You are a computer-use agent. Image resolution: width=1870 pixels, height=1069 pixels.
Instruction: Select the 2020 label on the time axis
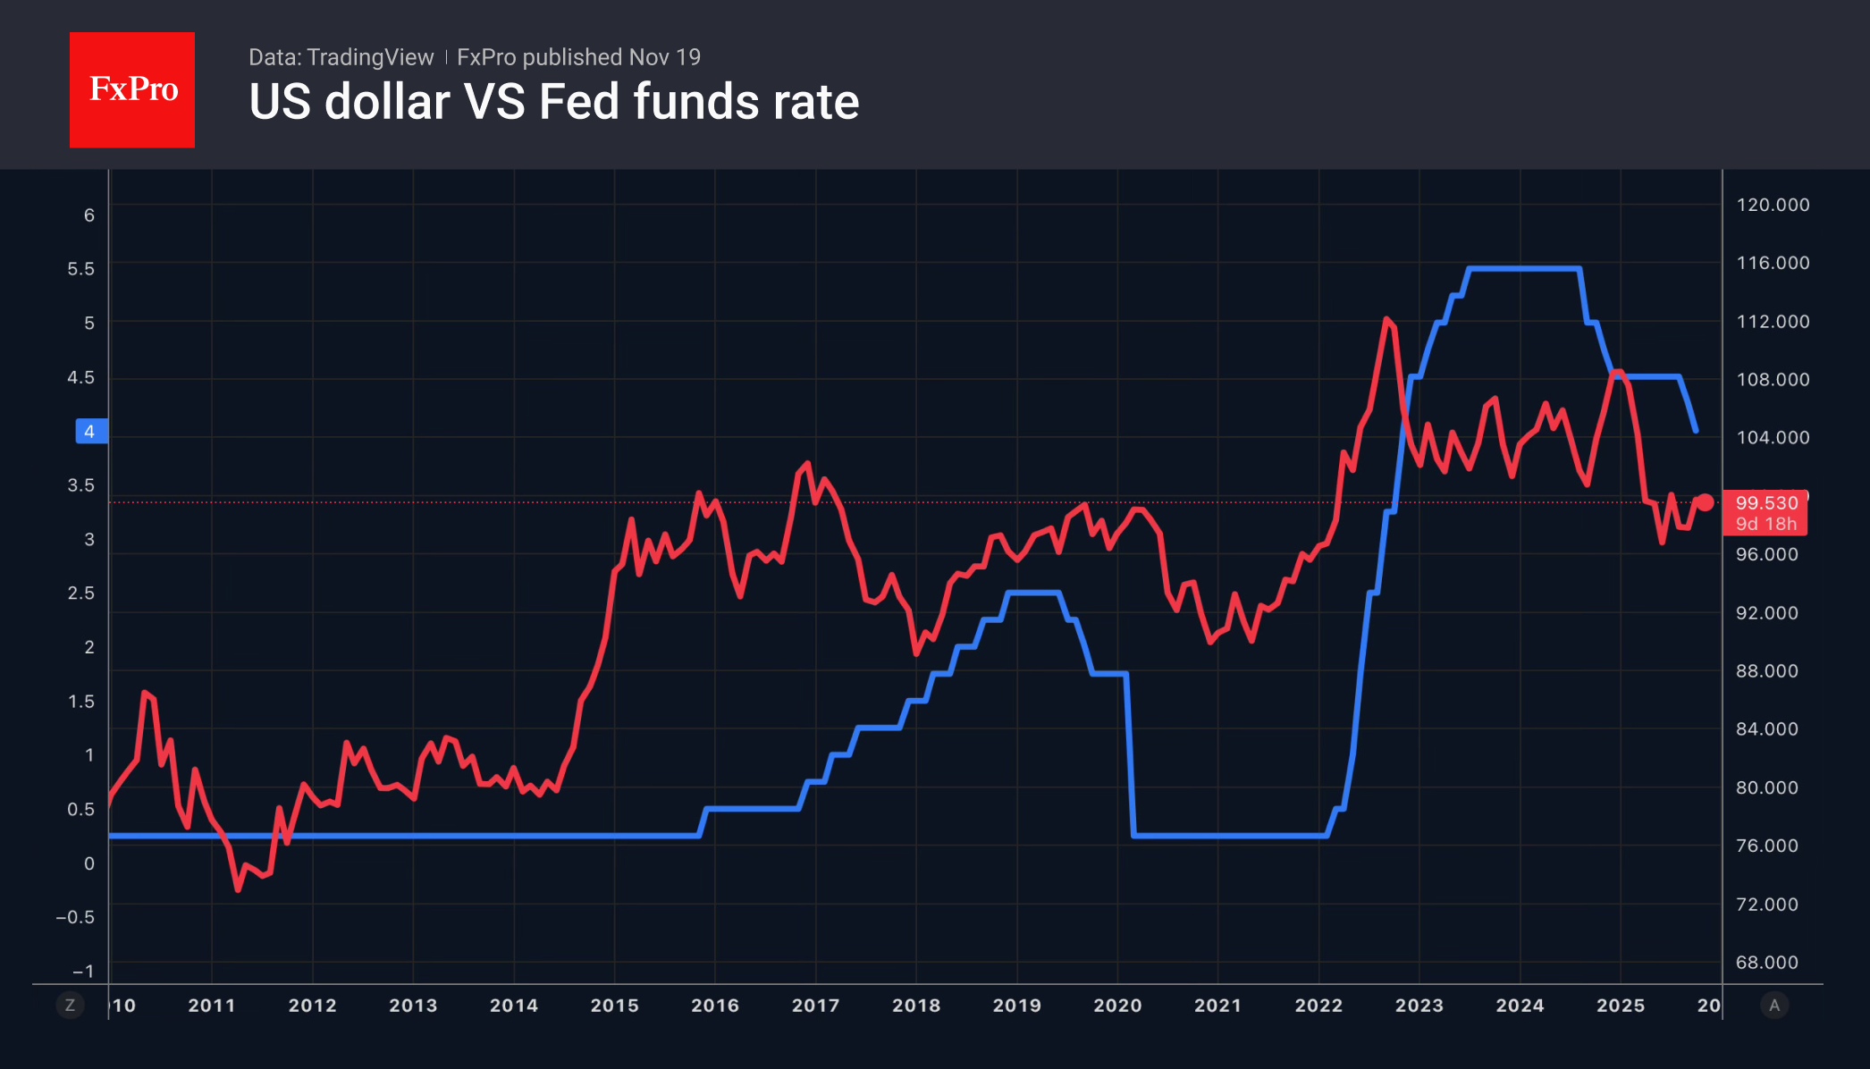[x=1117, y=1006]
